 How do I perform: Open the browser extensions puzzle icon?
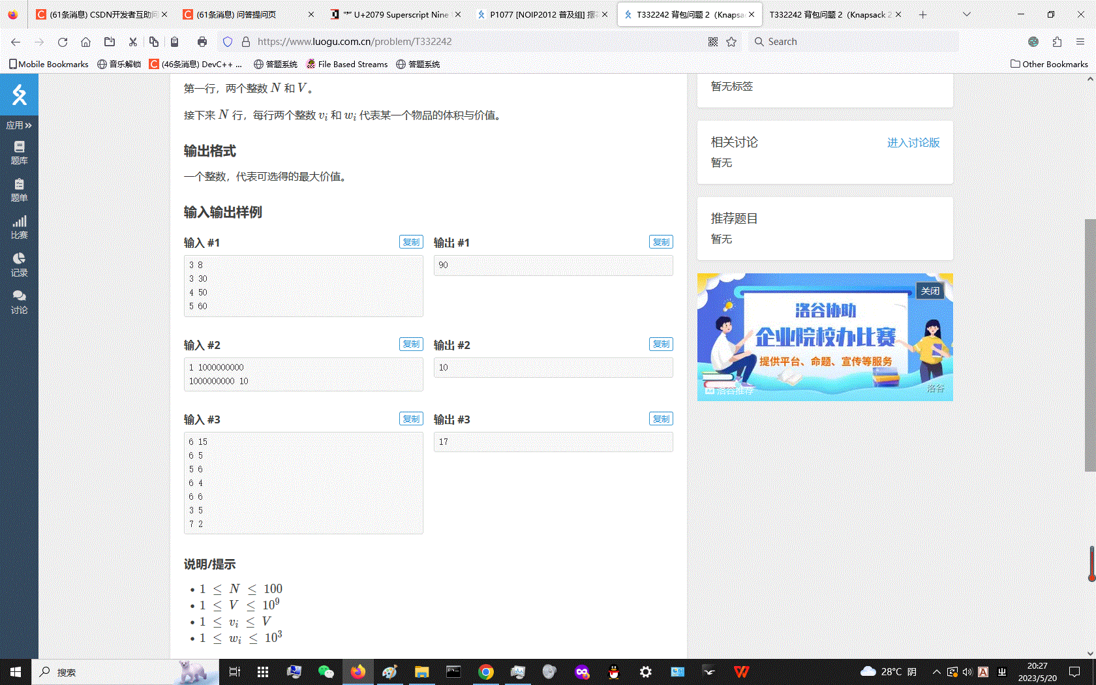(x=1057, y=42)
